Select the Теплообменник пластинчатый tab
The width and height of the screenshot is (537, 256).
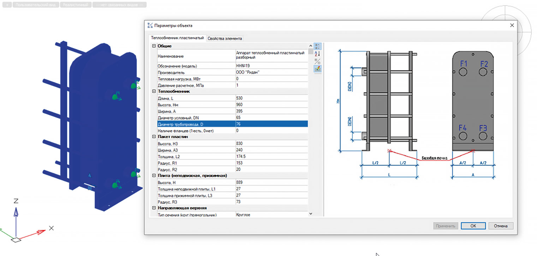click(x=177, y=38)
